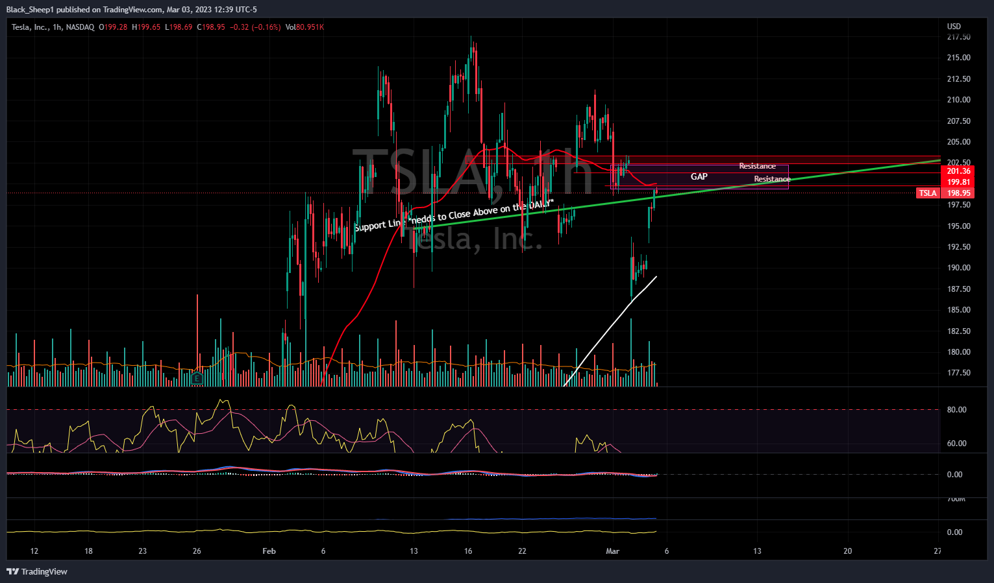Click the 190.00 price axis level

(958, 268)
